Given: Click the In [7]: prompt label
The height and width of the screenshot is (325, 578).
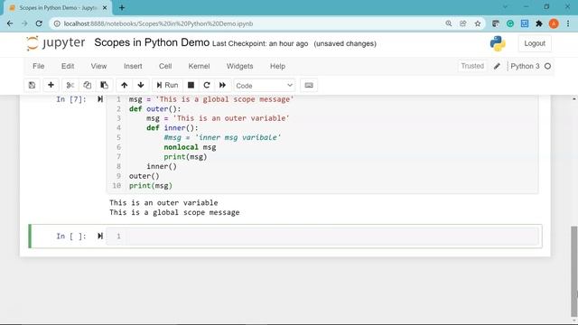Looking at the screenshot, I should coord(71,99).
